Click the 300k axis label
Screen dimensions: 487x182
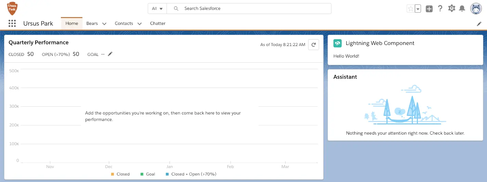point(14,106)
